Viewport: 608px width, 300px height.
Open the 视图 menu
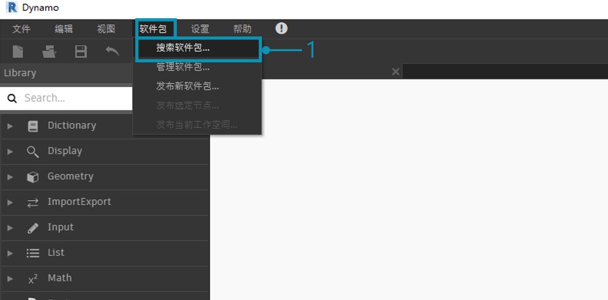(106, 29)
